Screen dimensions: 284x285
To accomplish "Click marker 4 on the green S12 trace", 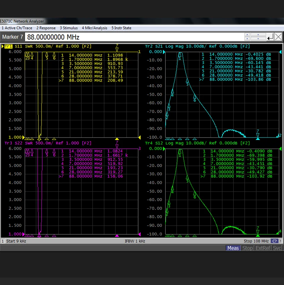I will coord(172,190).
